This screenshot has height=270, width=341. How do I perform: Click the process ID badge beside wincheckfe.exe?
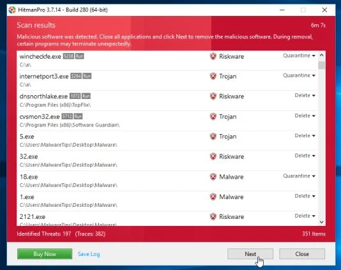[68, 56]
